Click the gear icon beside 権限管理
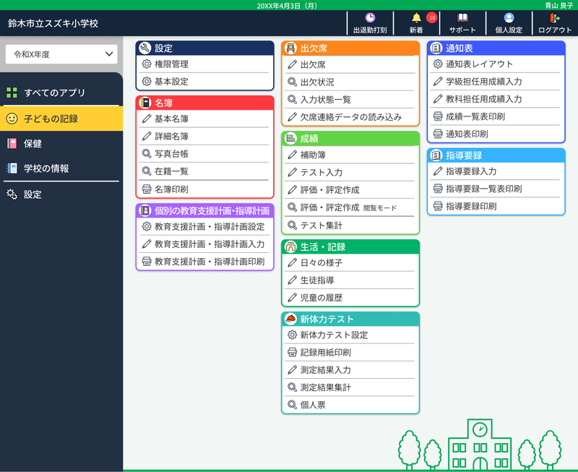This screenshot has height=472, width=578. pyautogui.click(x=146, y=64)
